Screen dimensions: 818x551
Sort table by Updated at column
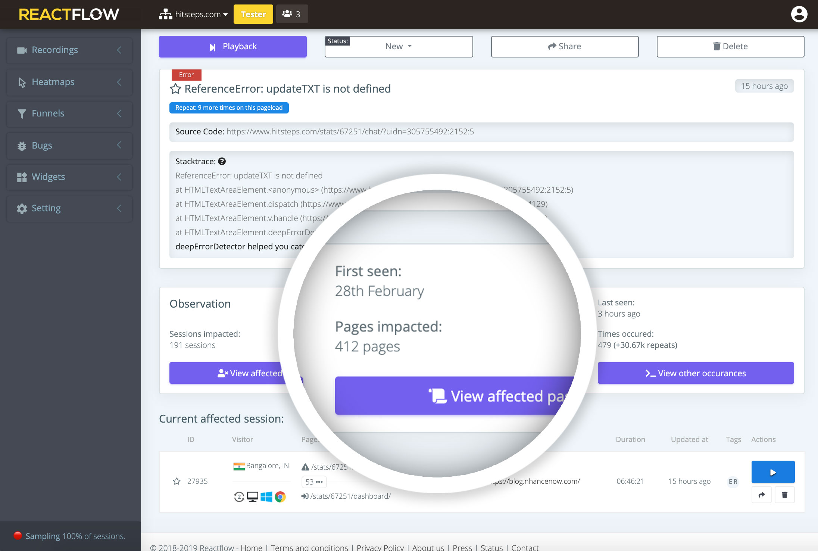(689, 439)
